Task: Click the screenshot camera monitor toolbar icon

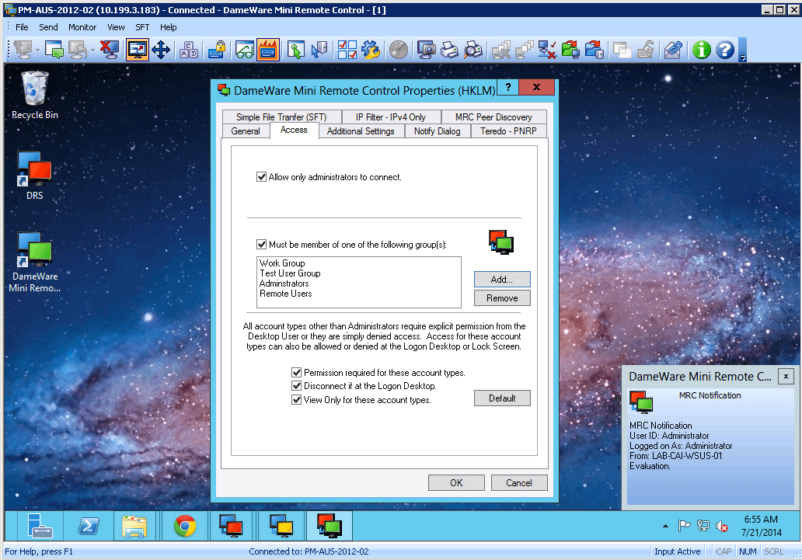Action: [x=426, y=50]
